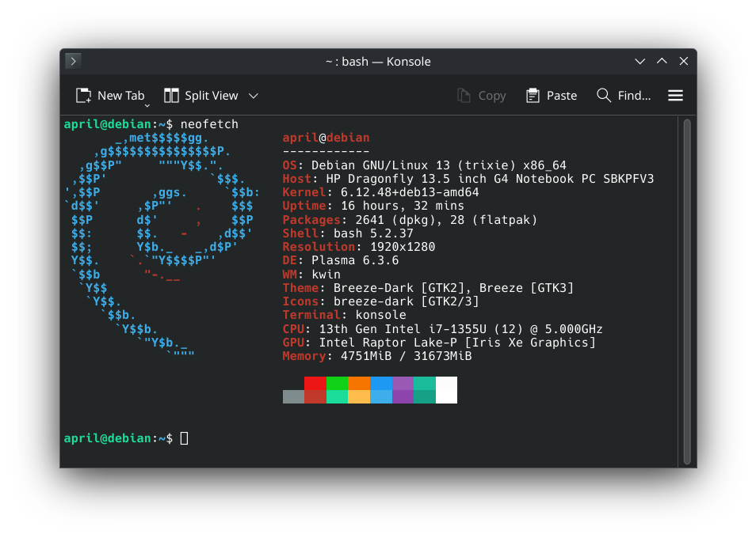This screenshot has width=756, height=538.
Task: Click the 'OS' line showing Debian GNU/Linux 13
Action: pos(424,165)
